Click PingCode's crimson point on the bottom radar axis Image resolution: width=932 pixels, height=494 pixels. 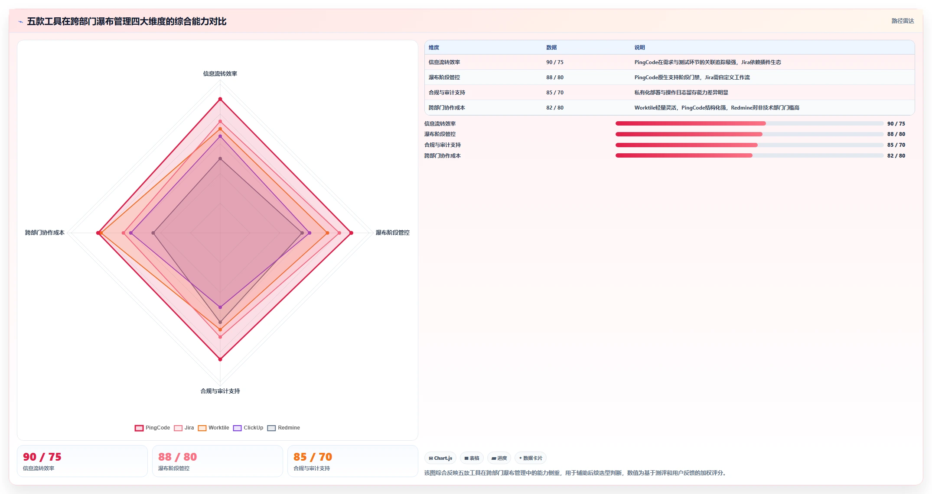coord(220,359)
